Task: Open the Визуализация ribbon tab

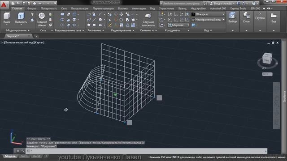Action: (80, 8)
